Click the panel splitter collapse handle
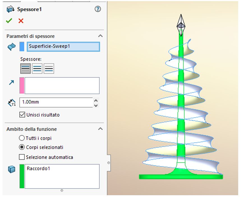Viewport: 241px width, 198px height. click(x=109, y=163)
